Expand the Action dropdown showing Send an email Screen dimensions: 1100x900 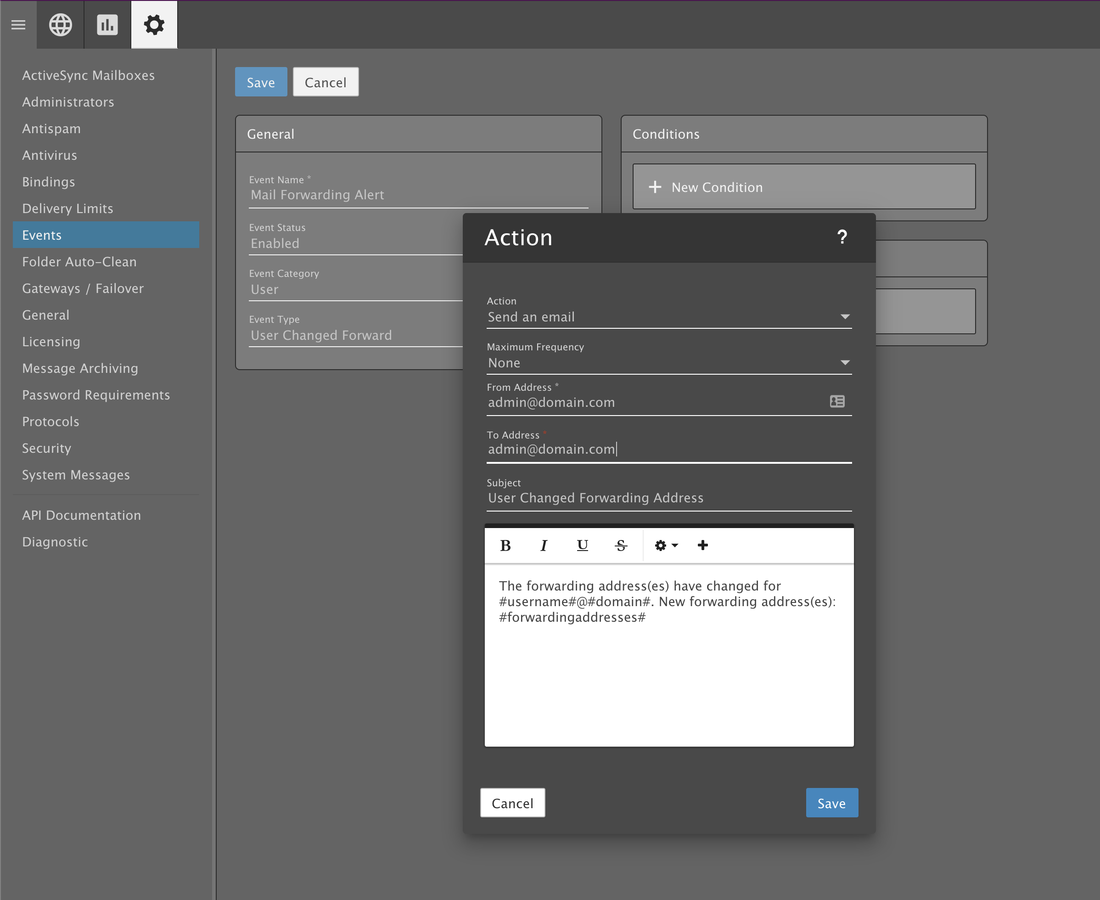669,317
